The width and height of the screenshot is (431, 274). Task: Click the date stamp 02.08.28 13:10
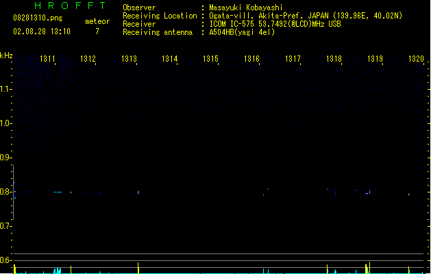tap(42, 32)
